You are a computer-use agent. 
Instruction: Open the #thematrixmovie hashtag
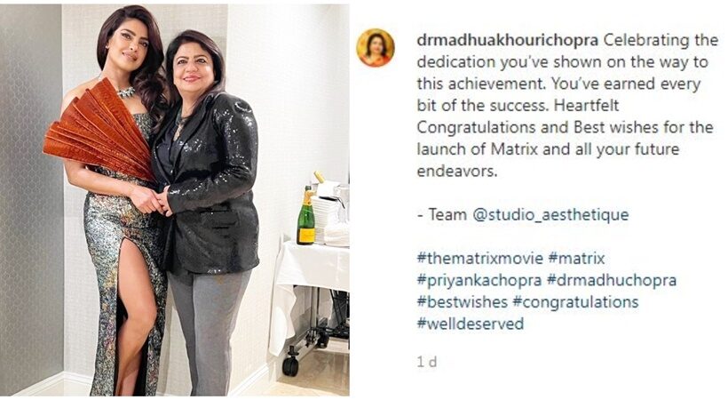(479, 258)
